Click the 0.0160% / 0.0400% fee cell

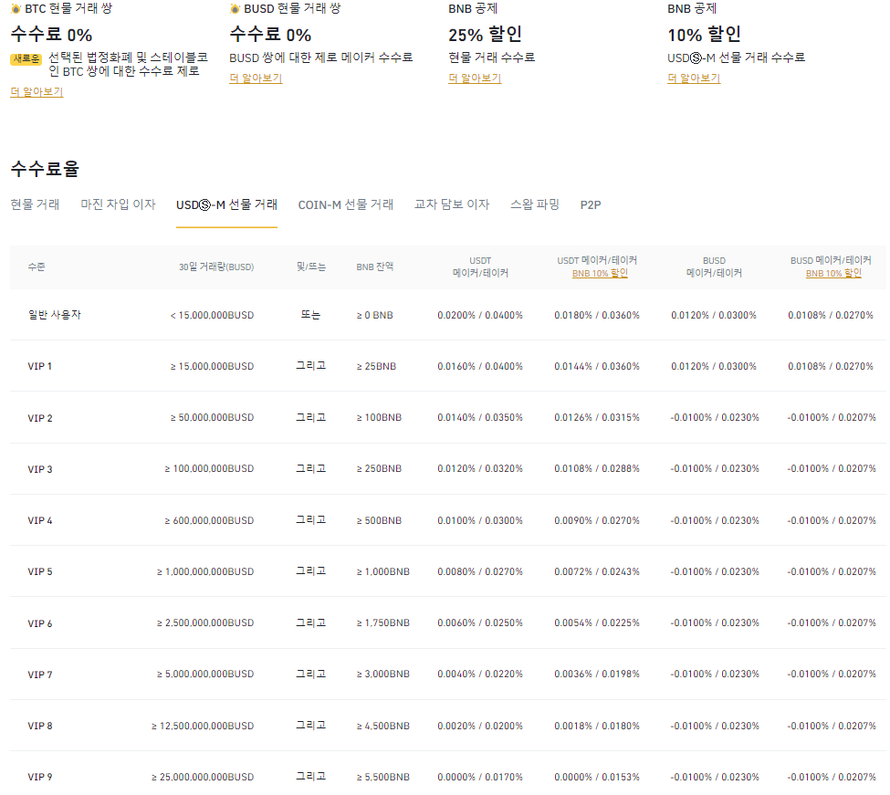(480, 367)
